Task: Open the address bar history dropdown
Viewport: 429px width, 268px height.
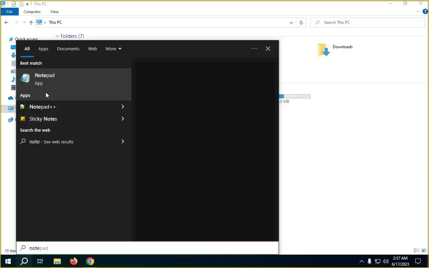Action: [291, 22]
